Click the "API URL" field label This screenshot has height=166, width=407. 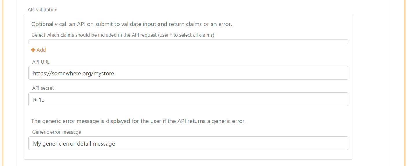coord(41,62)
